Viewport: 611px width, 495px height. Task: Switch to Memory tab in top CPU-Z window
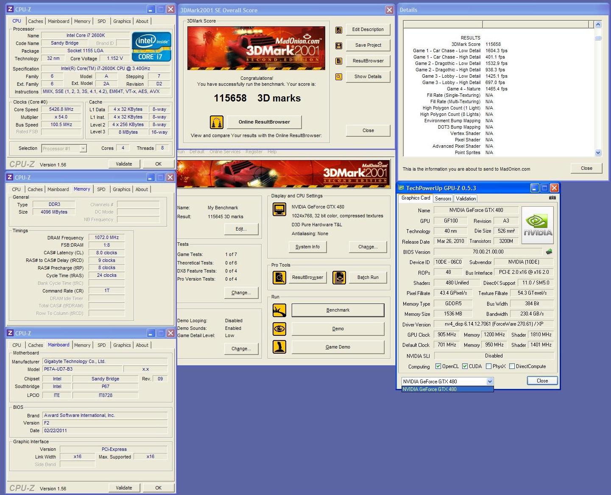click(82, 21)
